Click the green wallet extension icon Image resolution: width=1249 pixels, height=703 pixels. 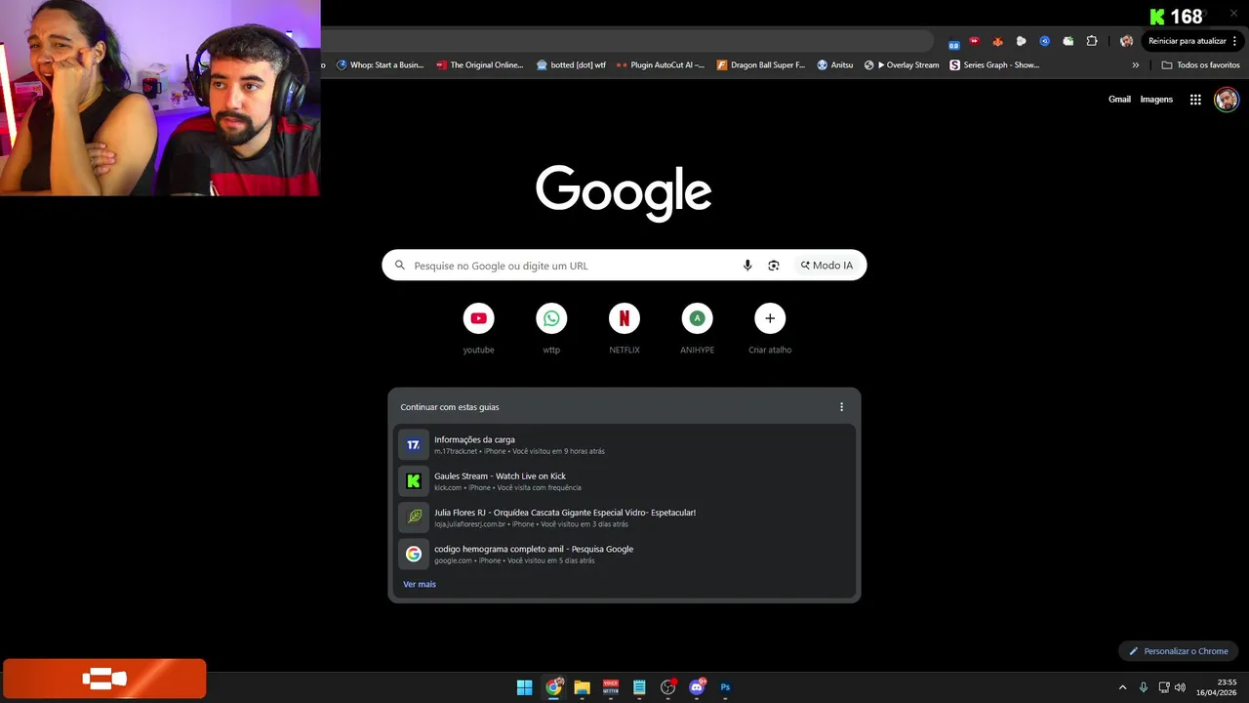[1068, 41]
